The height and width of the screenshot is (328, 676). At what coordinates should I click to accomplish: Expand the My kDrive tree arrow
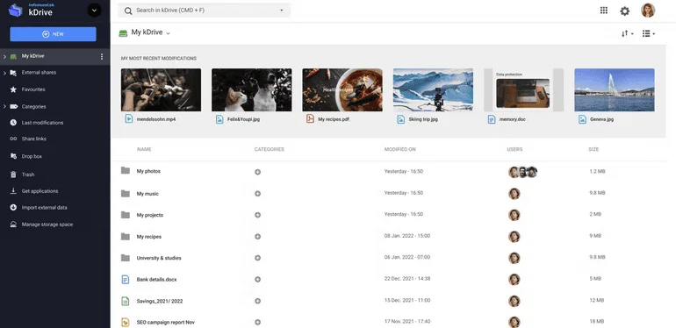pyautogui.click(x=4, y=56)
